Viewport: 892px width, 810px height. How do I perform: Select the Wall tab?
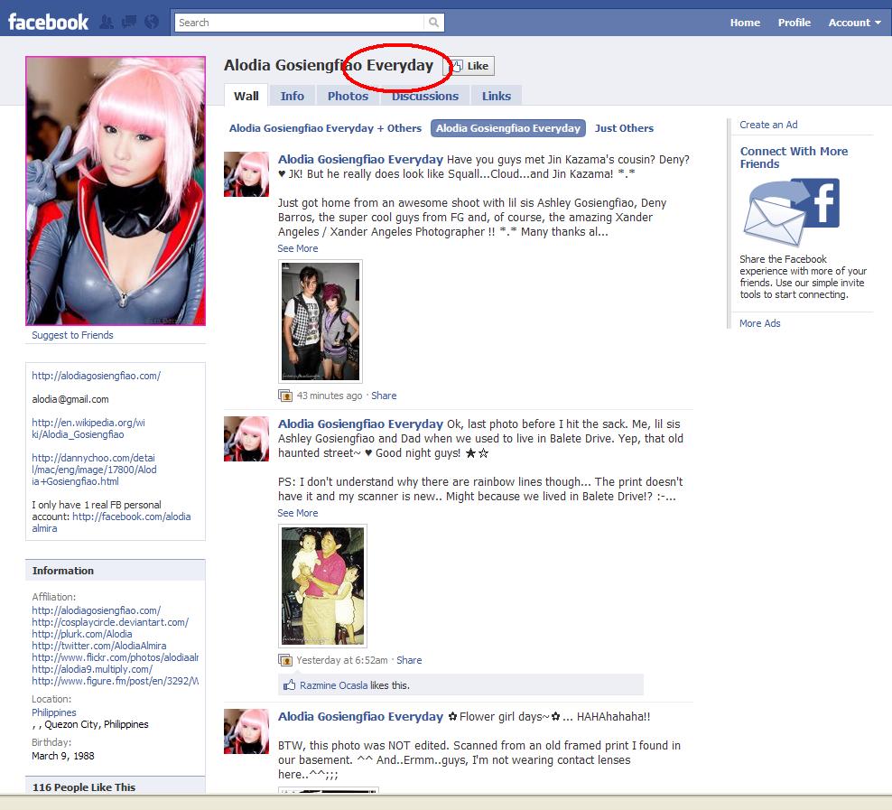[x=246, y=96]
